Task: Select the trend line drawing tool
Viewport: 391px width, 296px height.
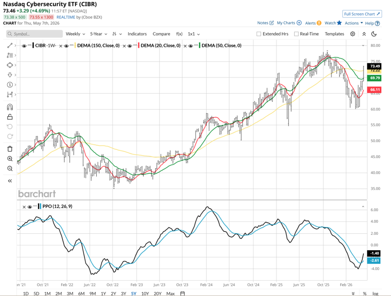Action: coord(10,45)
